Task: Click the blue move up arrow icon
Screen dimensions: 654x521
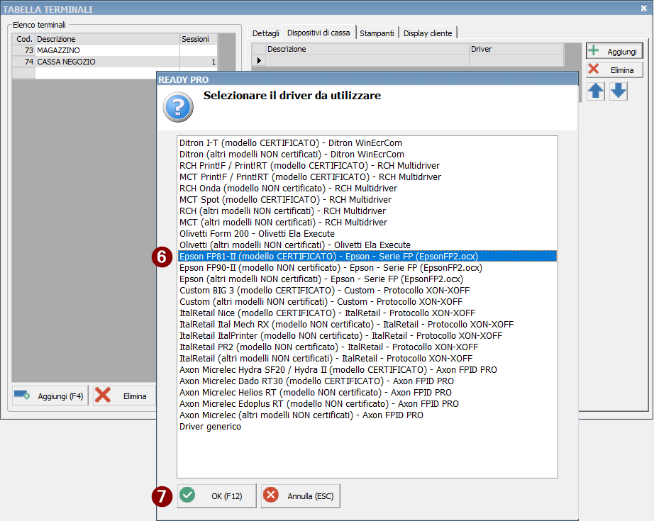Action: (596, 91)
